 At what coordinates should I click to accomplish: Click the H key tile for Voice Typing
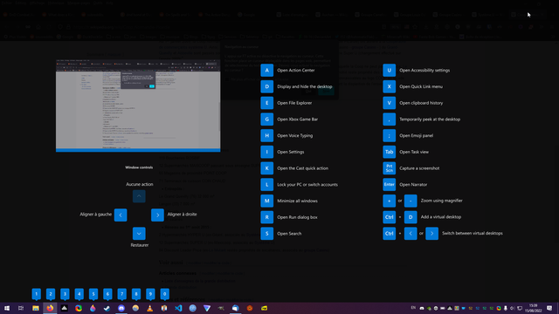[266, 136]
